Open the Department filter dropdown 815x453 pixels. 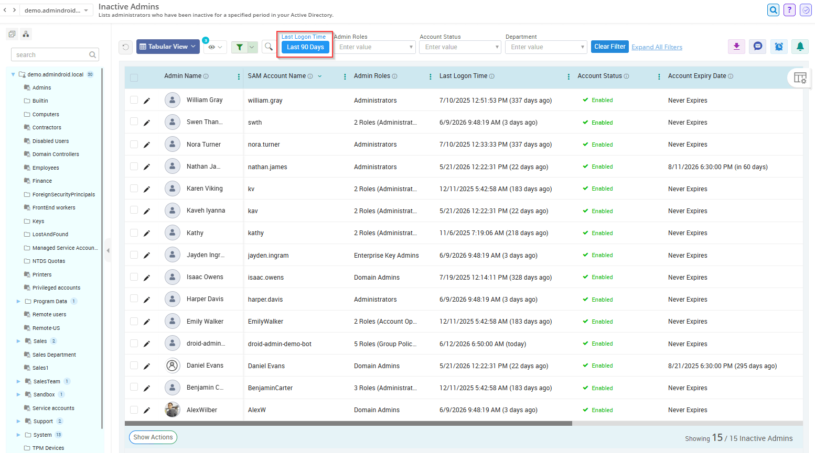point(546,47)
